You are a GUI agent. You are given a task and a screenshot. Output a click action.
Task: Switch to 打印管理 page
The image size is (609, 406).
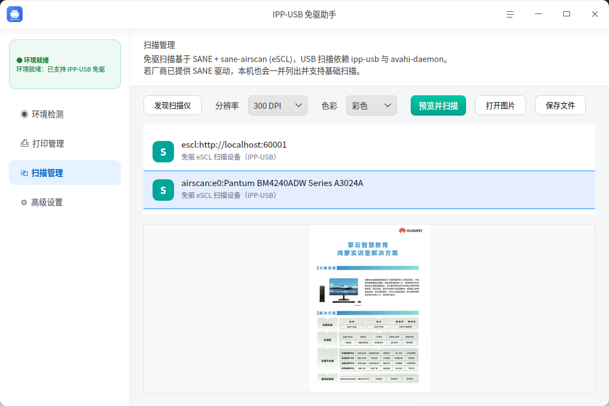(x=65, y=143)
